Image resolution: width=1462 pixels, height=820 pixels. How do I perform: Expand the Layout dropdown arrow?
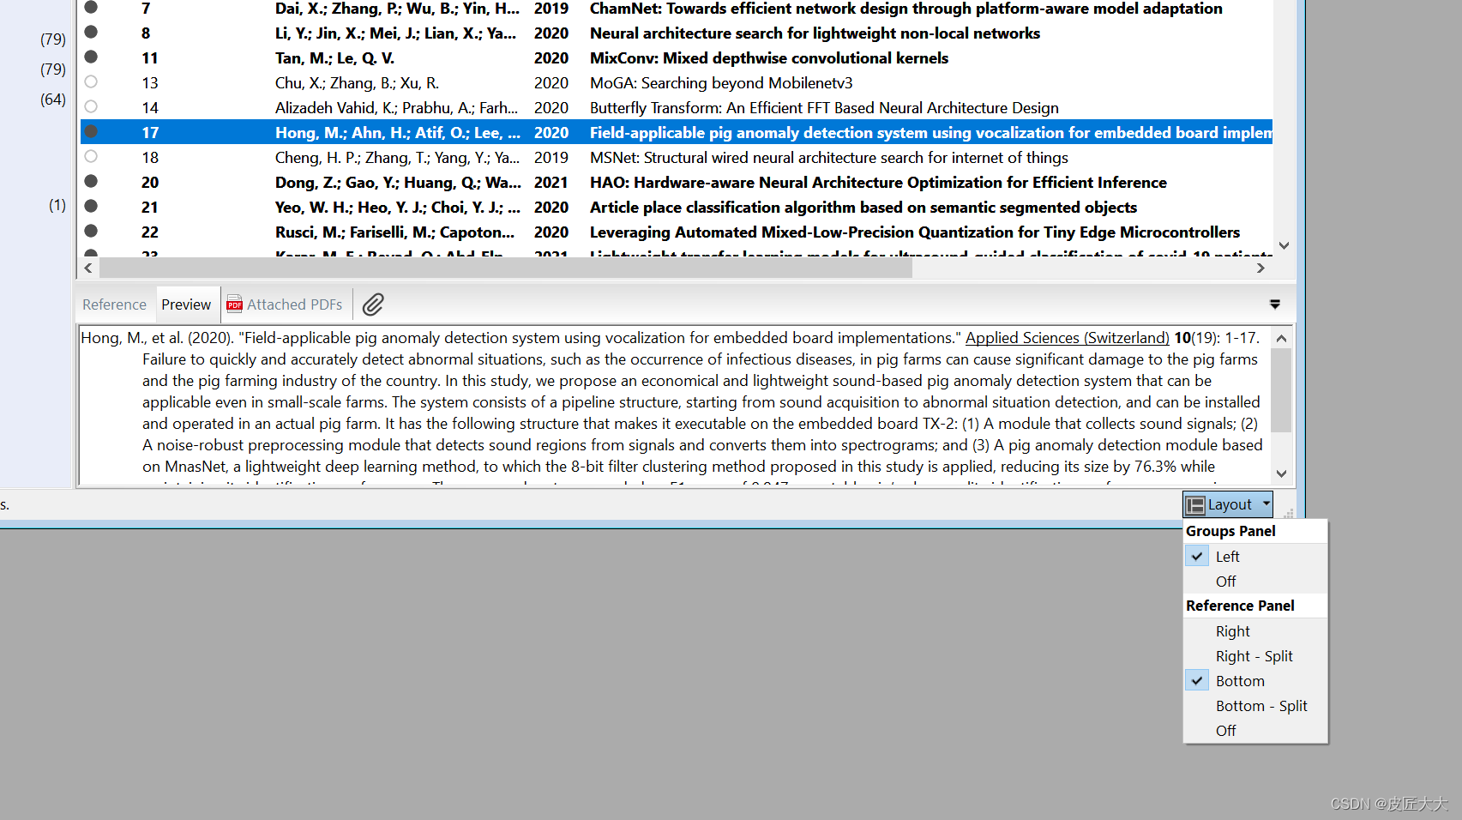tap(1266, 503)
